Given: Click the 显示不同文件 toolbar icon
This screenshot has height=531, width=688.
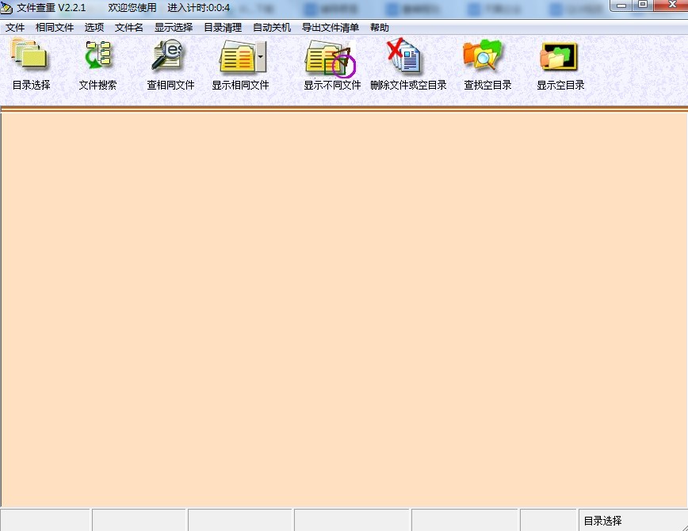Looking at the screenshot, I should (x=330, y=58).
